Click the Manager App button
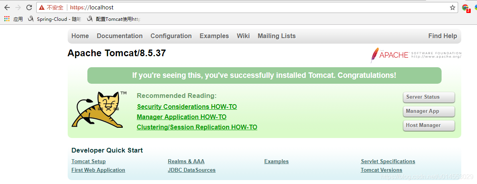 pyautogui.click(x=429, y=111)
